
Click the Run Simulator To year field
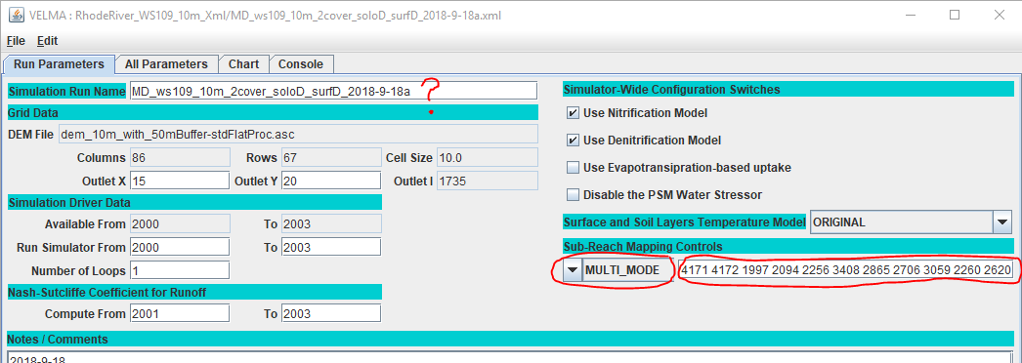pyautogui.click(x=331, y=247)
